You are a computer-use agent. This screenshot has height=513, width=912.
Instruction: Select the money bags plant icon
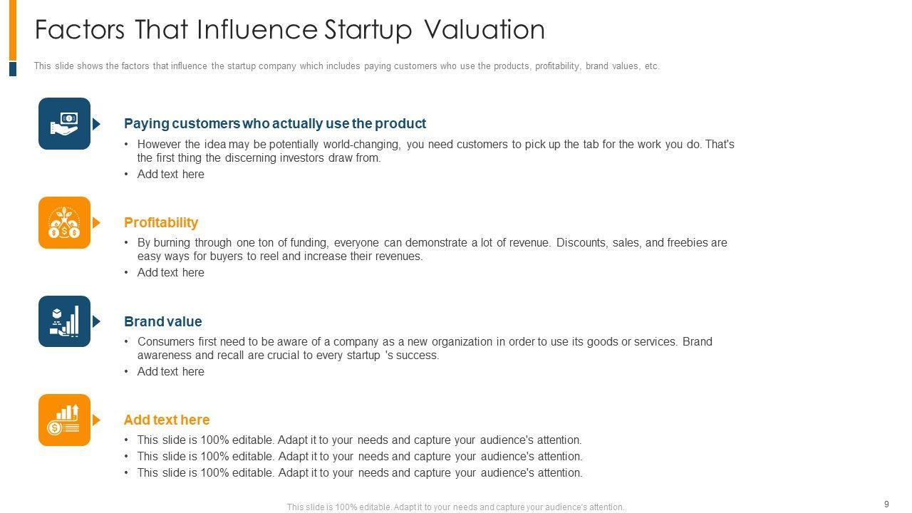(x=64, y=222)
